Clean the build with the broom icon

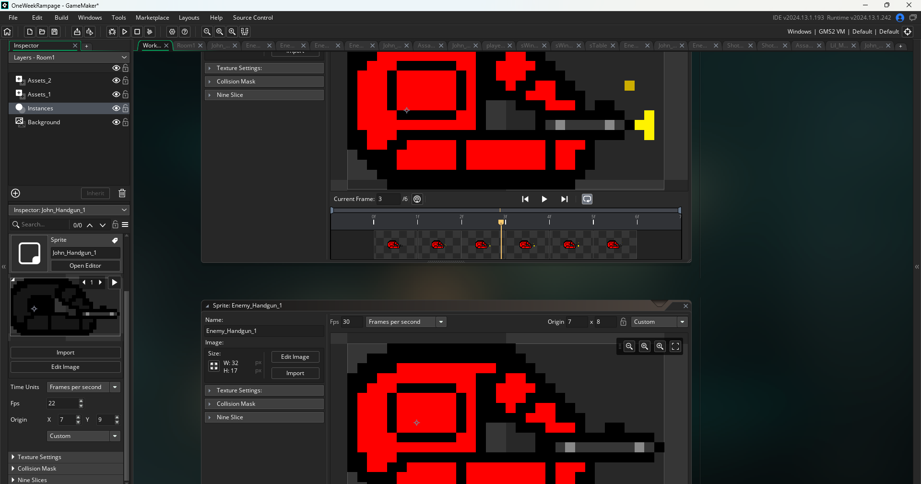tap(150, 32)
